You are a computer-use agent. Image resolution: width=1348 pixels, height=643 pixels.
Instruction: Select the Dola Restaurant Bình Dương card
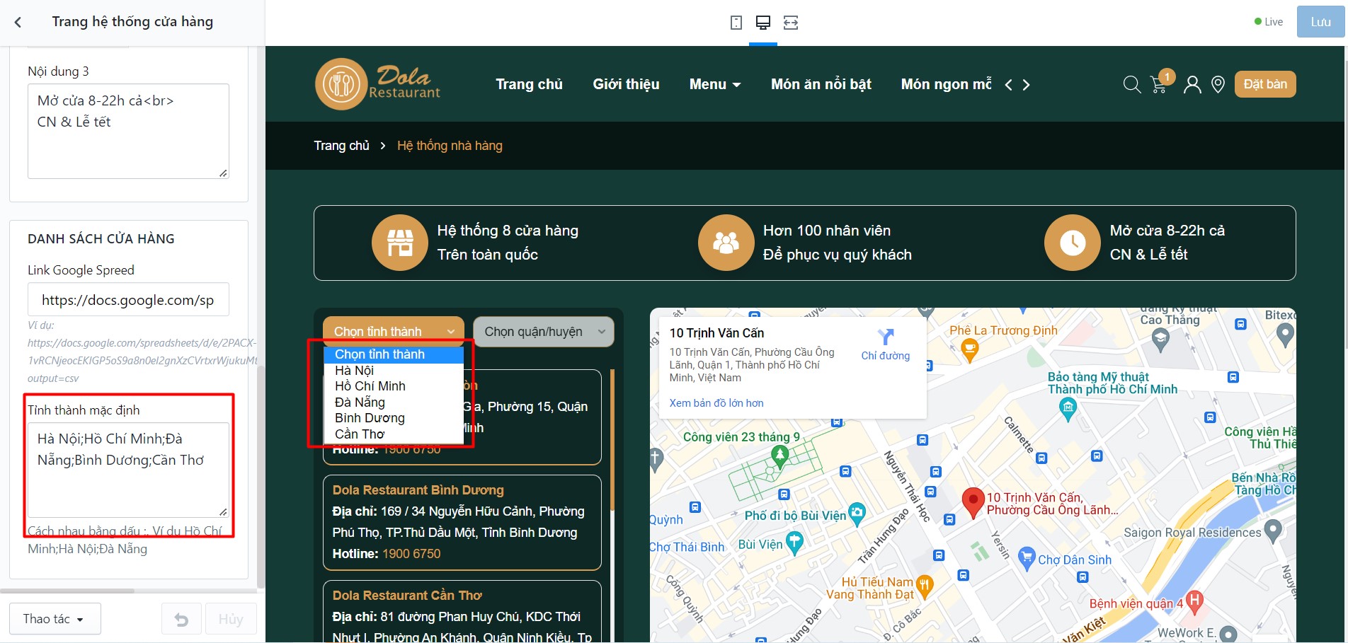pos(462,523)
